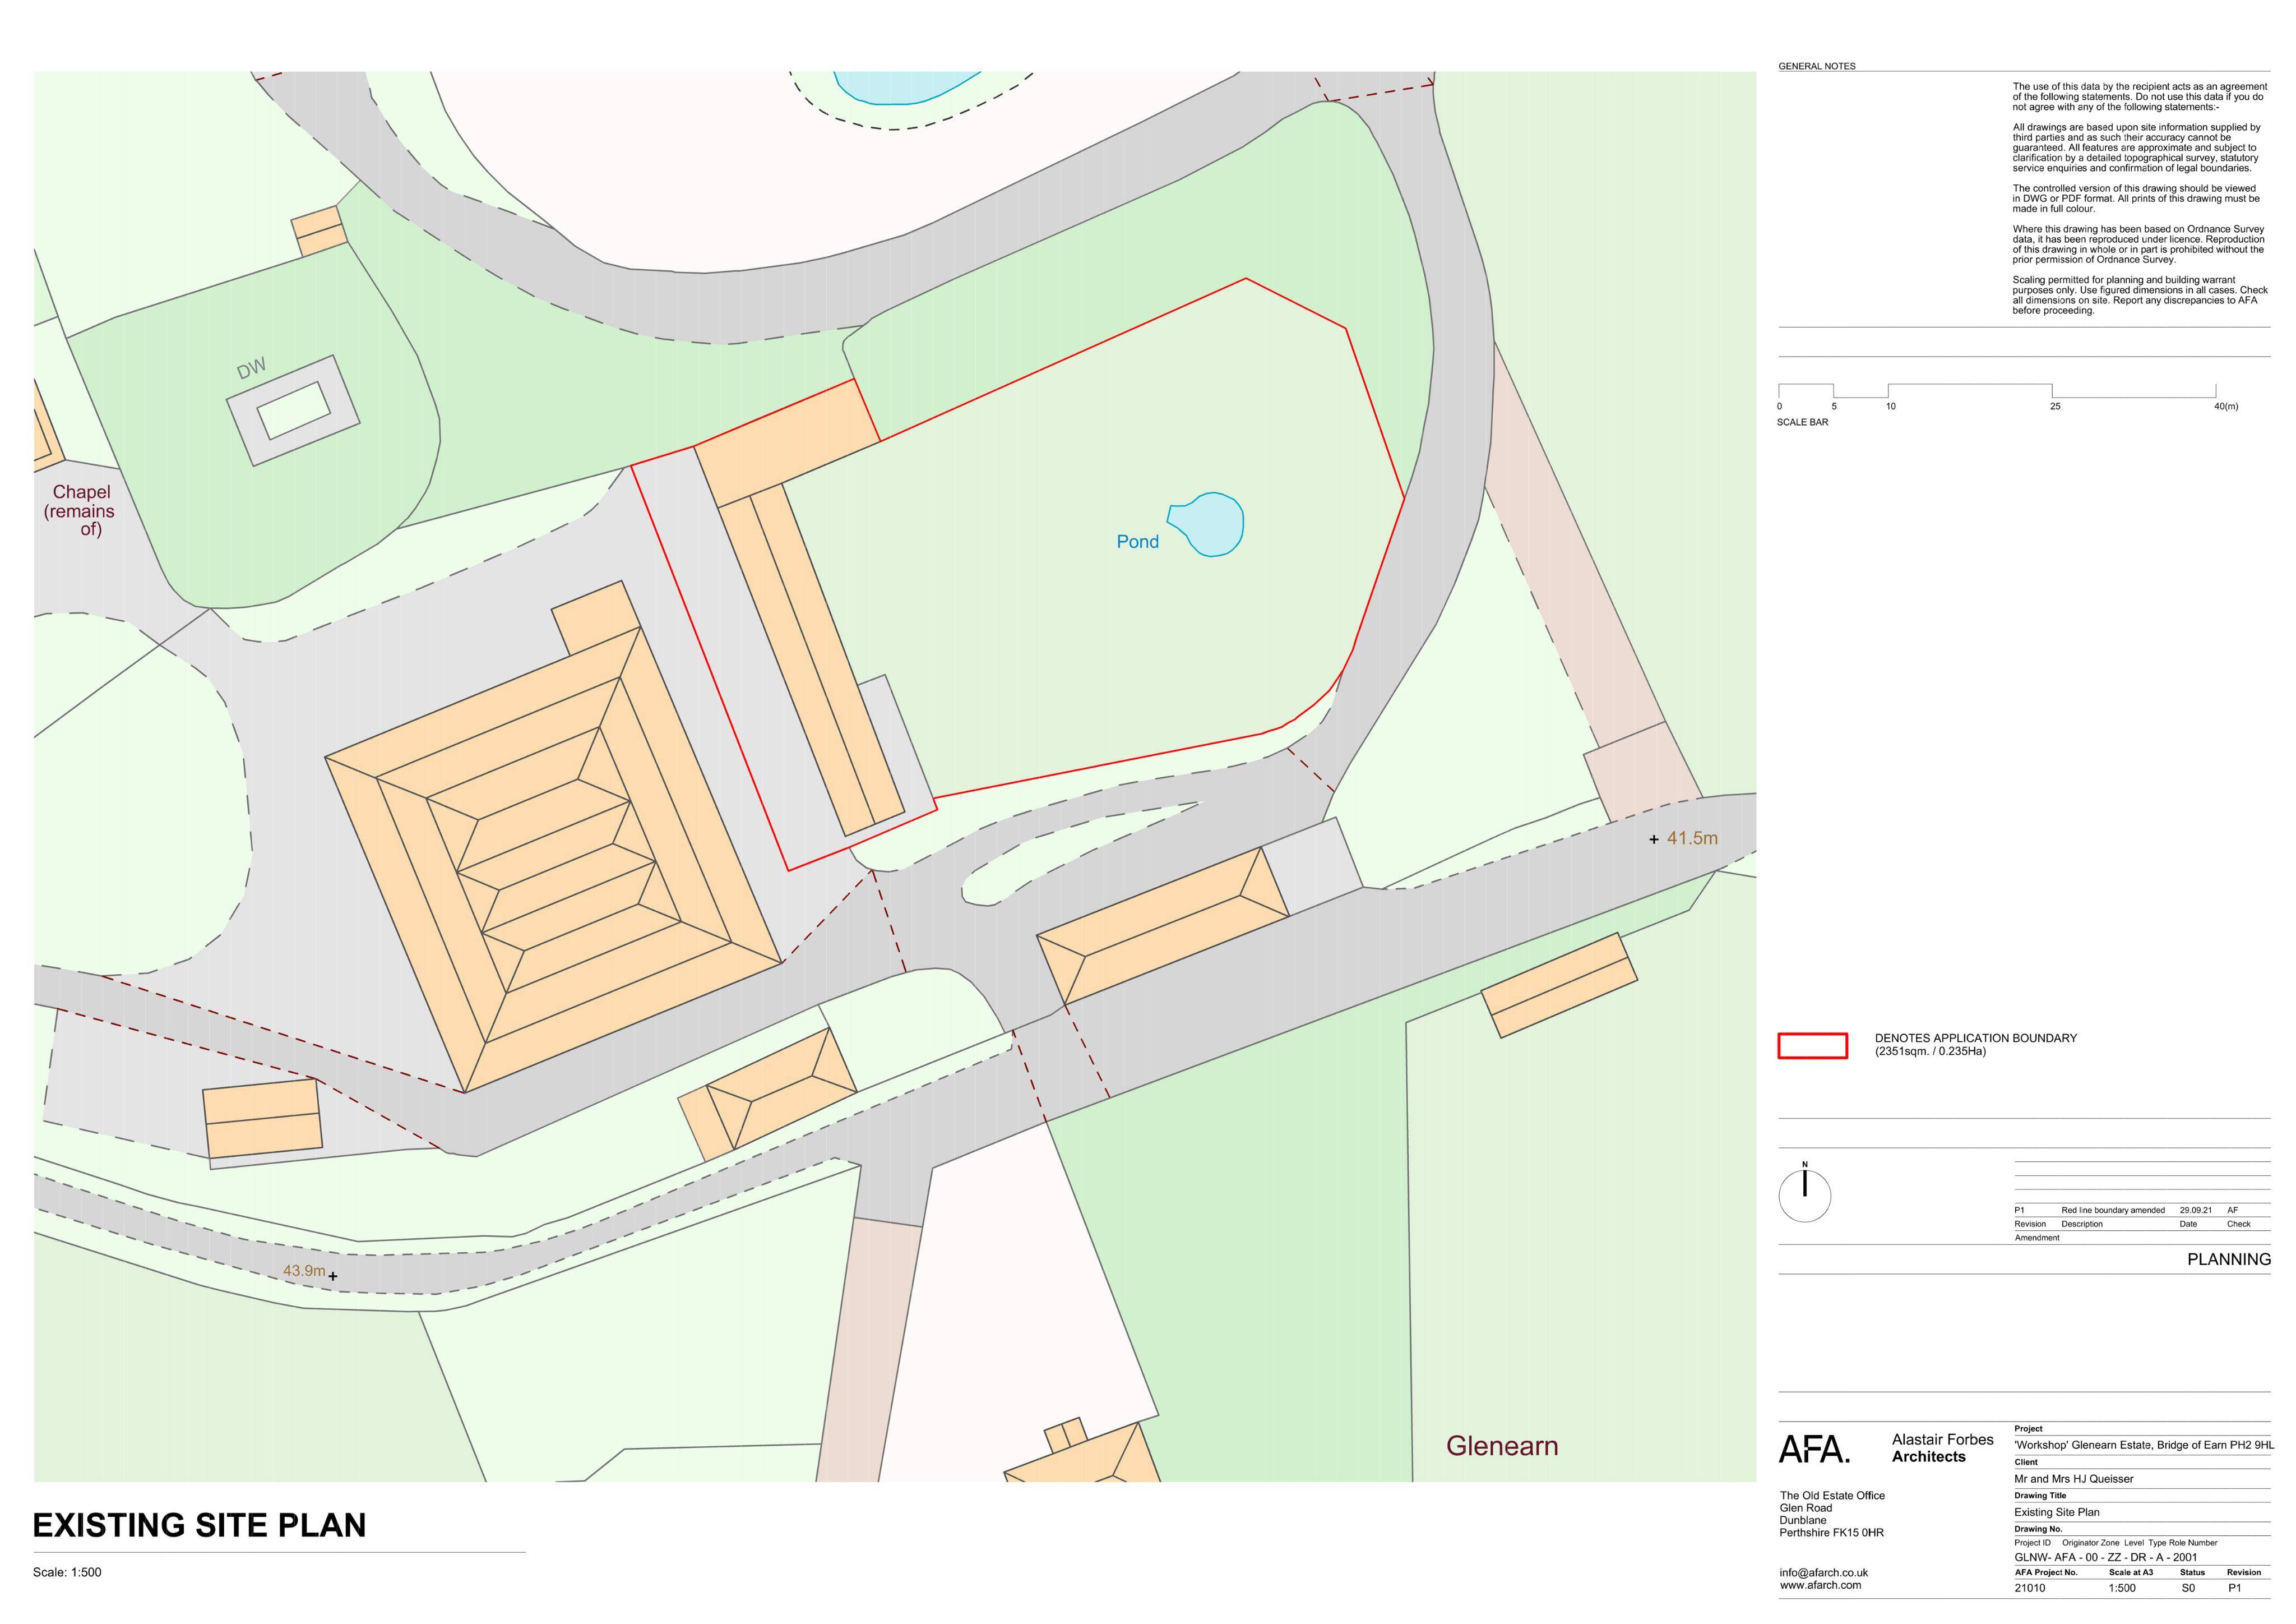Click the 'SCALE BAR' caption
Viewport: 2296px width, 1624px height.
point(1802,422)
